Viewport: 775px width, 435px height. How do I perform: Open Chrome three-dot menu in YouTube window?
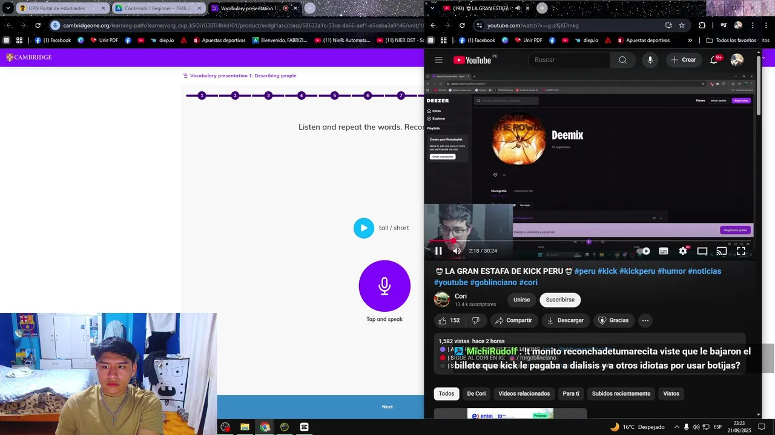click(753, 25)
